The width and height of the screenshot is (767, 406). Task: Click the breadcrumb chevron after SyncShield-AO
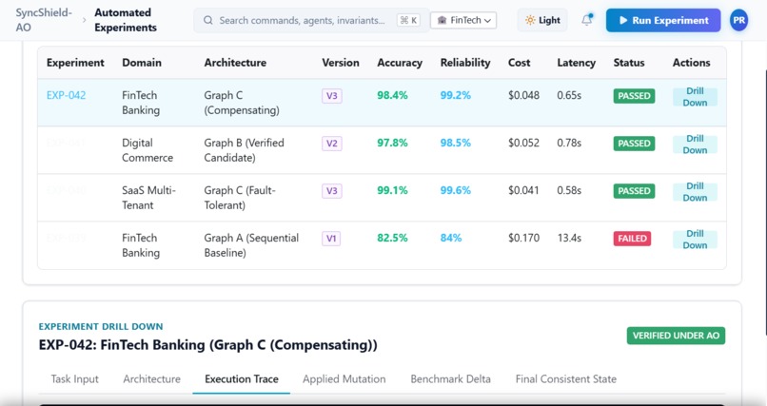[x=84, y=21]
